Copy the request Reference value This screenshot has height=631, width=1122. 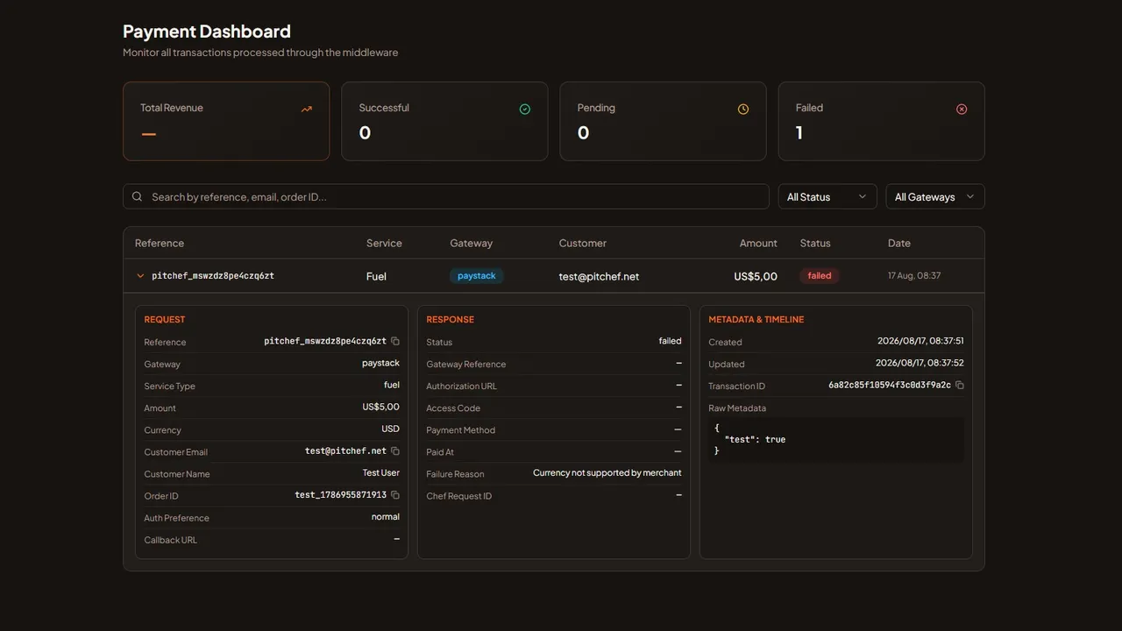click(x=395, y=341)
